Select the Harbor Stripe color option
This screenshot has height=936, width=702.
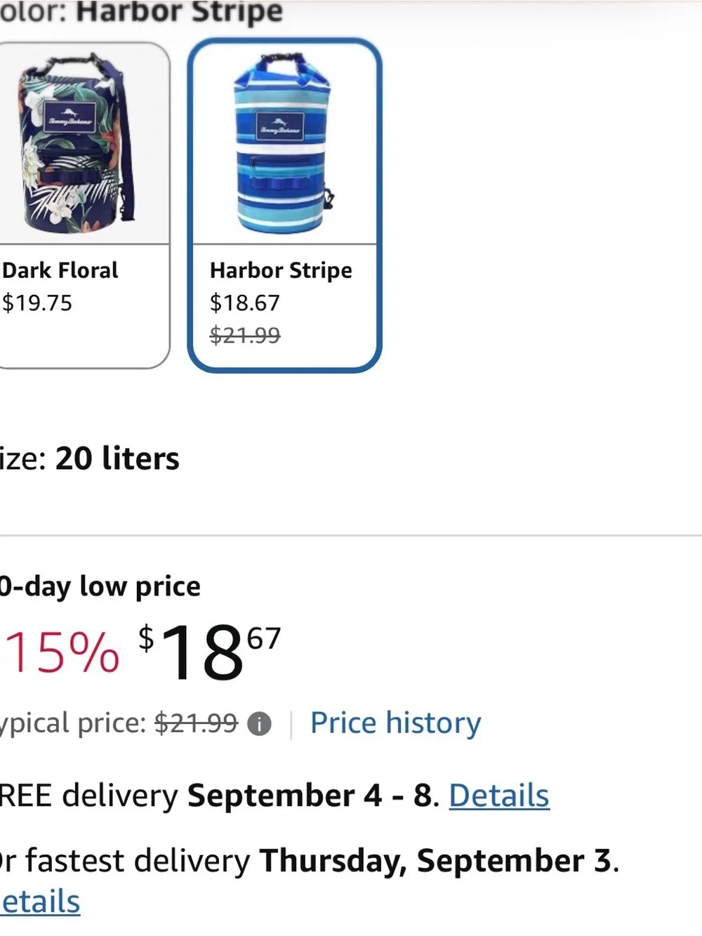(284, 205)
